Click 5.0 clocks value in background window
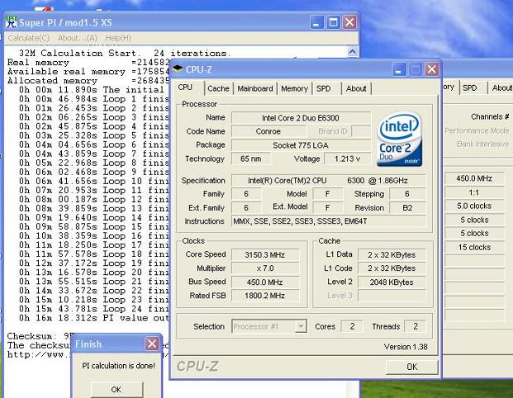 (x=474, y=206)
